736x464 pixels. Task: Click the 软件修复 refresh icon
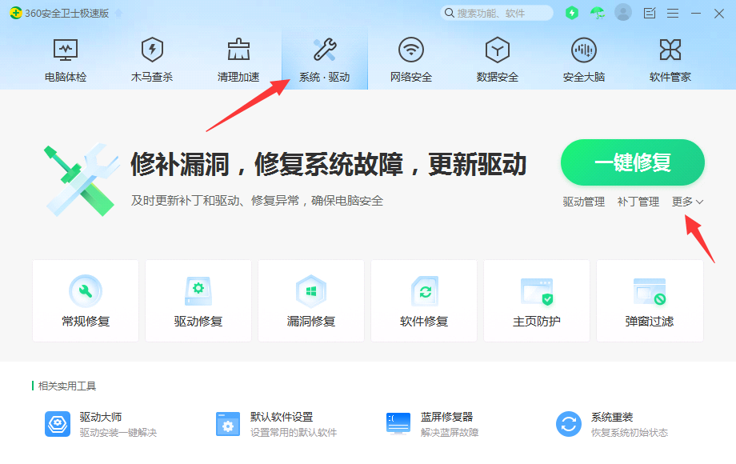click(x=424, y=291)
